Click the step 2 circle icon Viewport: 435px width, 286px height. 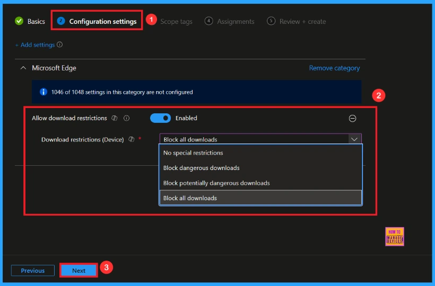pyautogui.click(x=61, y=21)
